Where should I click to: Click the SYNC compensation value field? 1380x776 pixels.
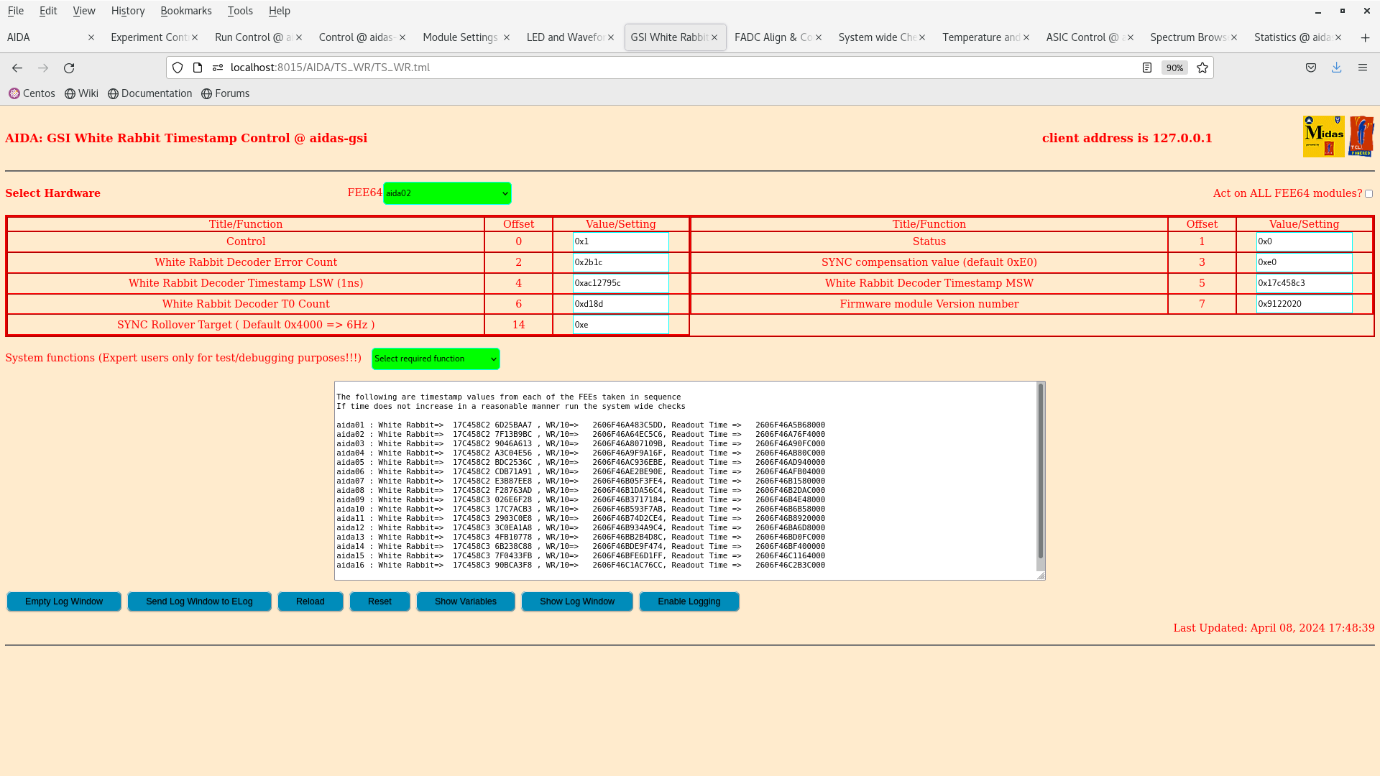(1304, 262)
